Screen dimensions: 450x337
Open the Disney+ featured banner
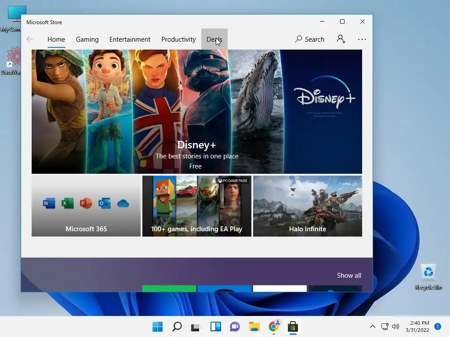(x=197, y=111)
